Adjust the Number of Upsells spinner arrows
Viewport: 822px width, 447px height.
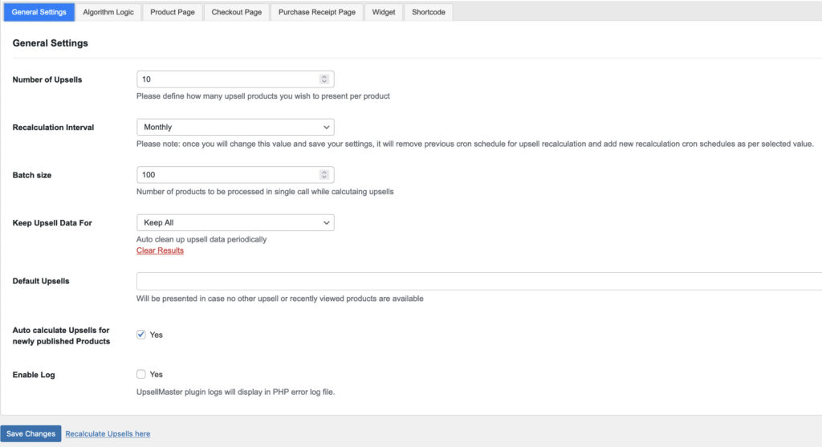point(324,79)
